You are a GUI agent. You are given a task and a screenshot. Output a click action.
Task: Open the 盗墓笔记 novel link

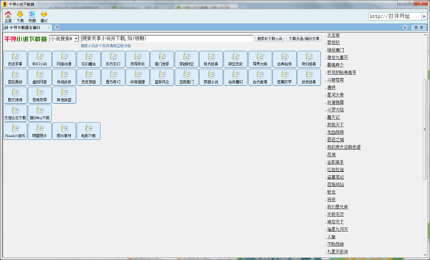point(335,177)
